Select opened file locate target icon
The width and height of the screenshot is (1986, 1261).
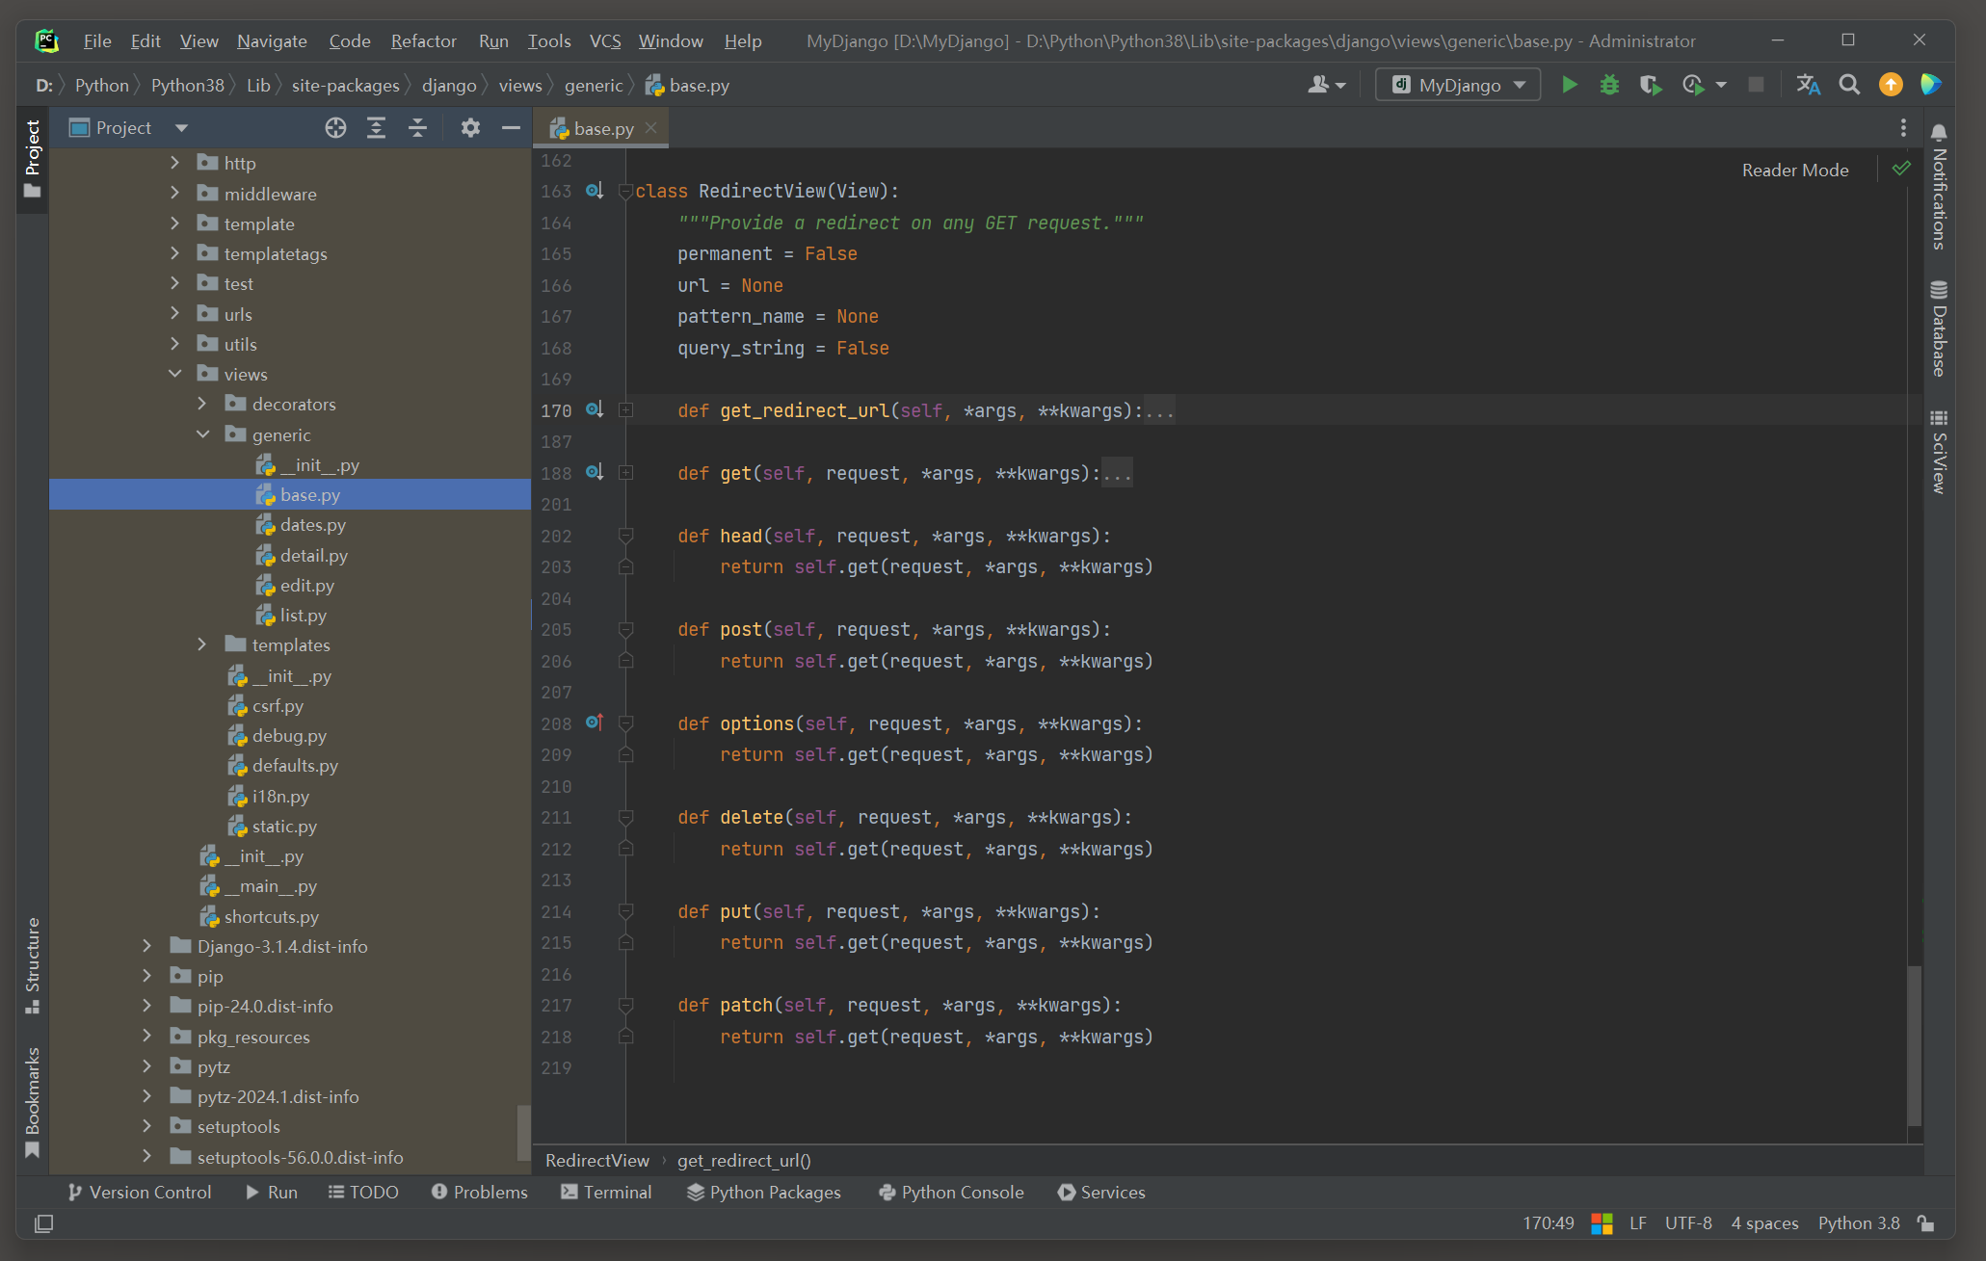tap(334, 127)
